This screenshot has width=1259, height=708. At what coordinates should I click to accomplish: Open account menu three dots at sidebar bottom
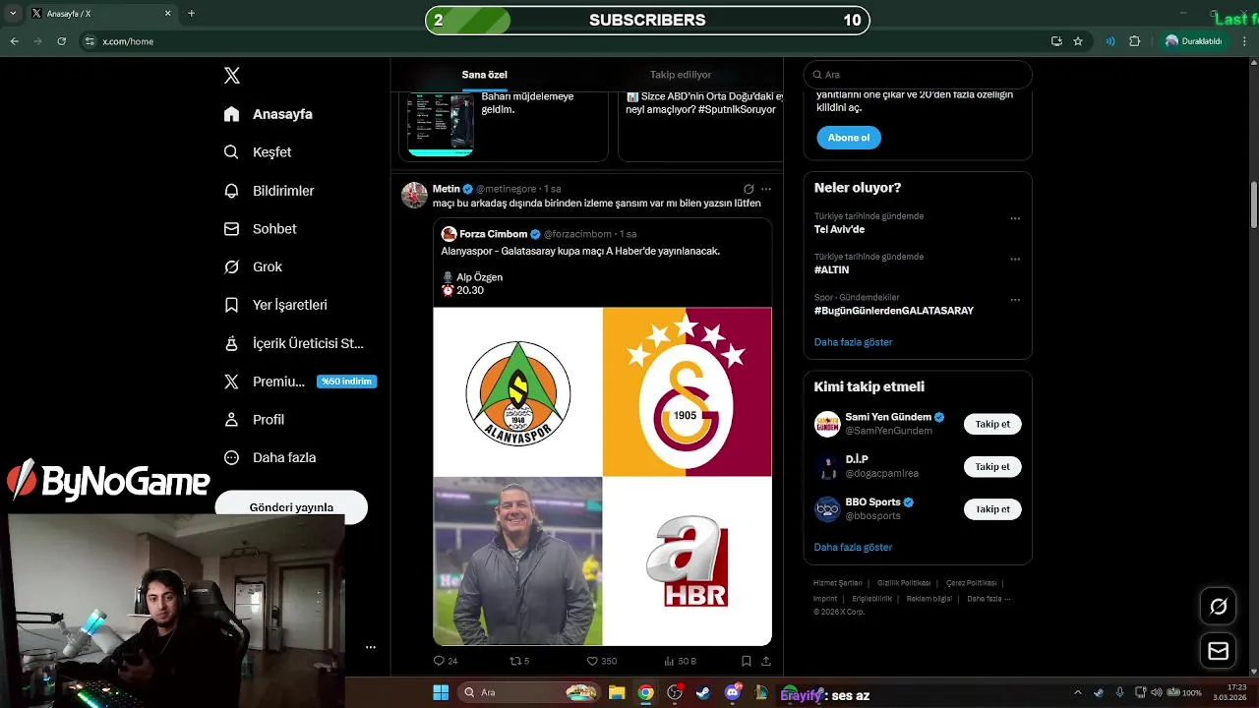click(371, 647)
